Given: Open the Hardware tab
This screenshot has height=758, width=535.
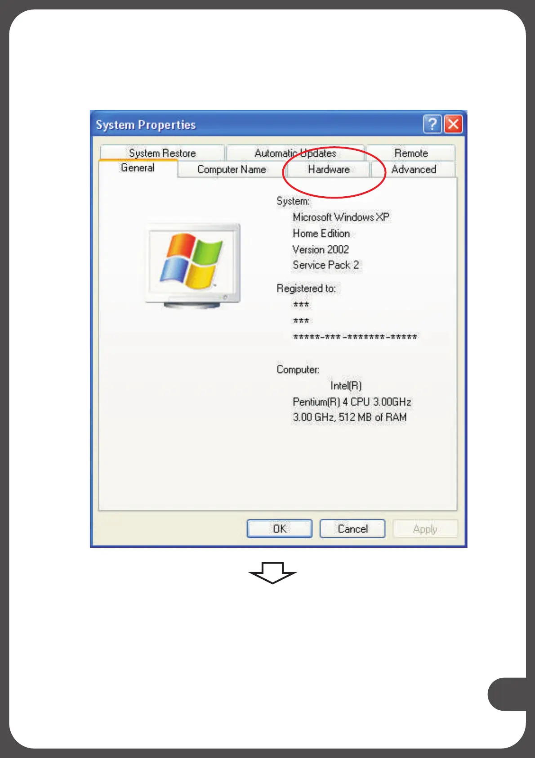Looking at the screenshot, I should (329, 170).
